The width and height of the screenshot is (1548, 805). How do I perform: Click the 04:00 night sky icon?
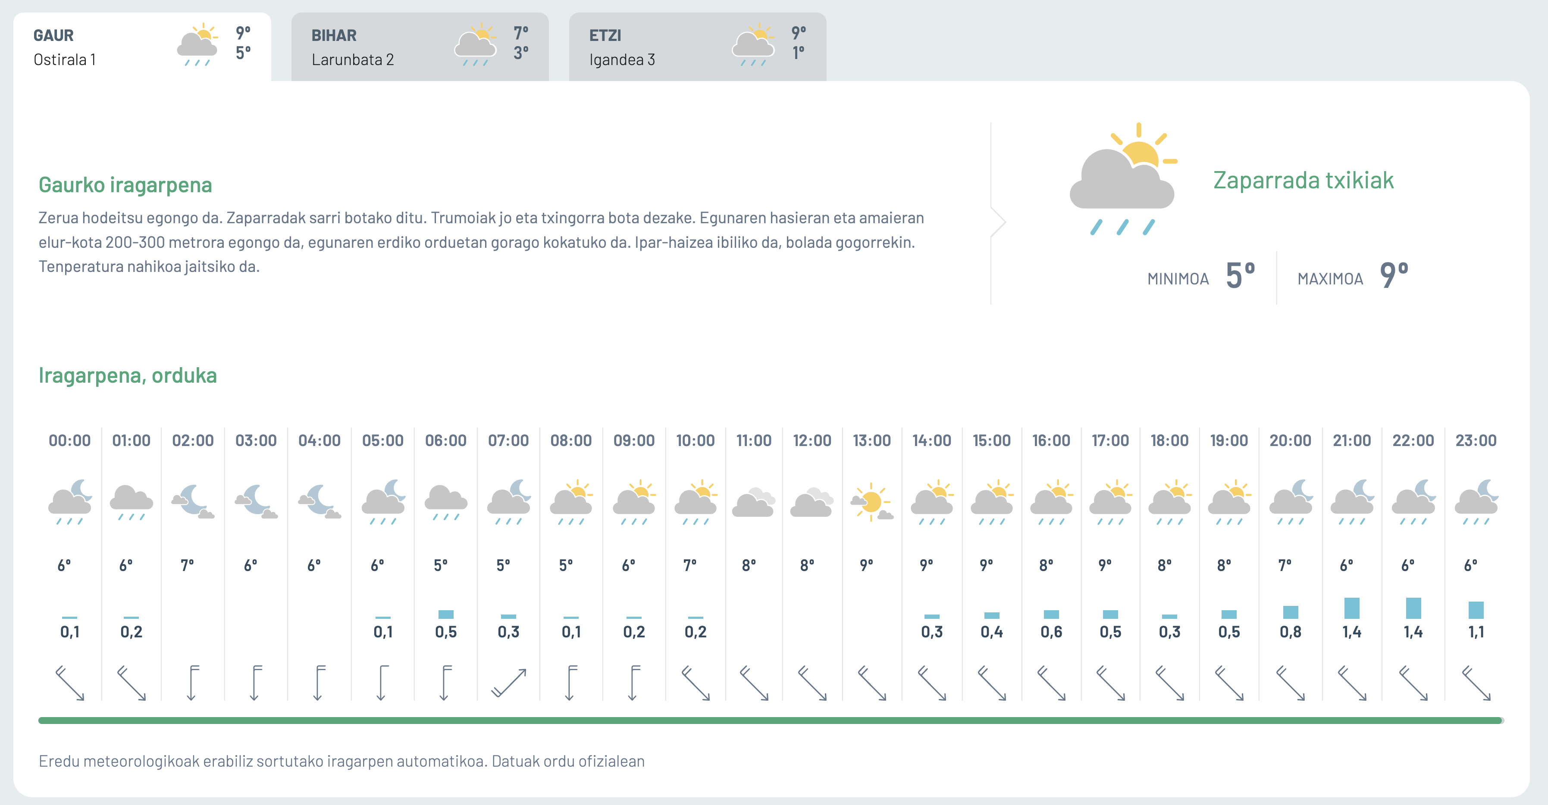coord(320,501)
